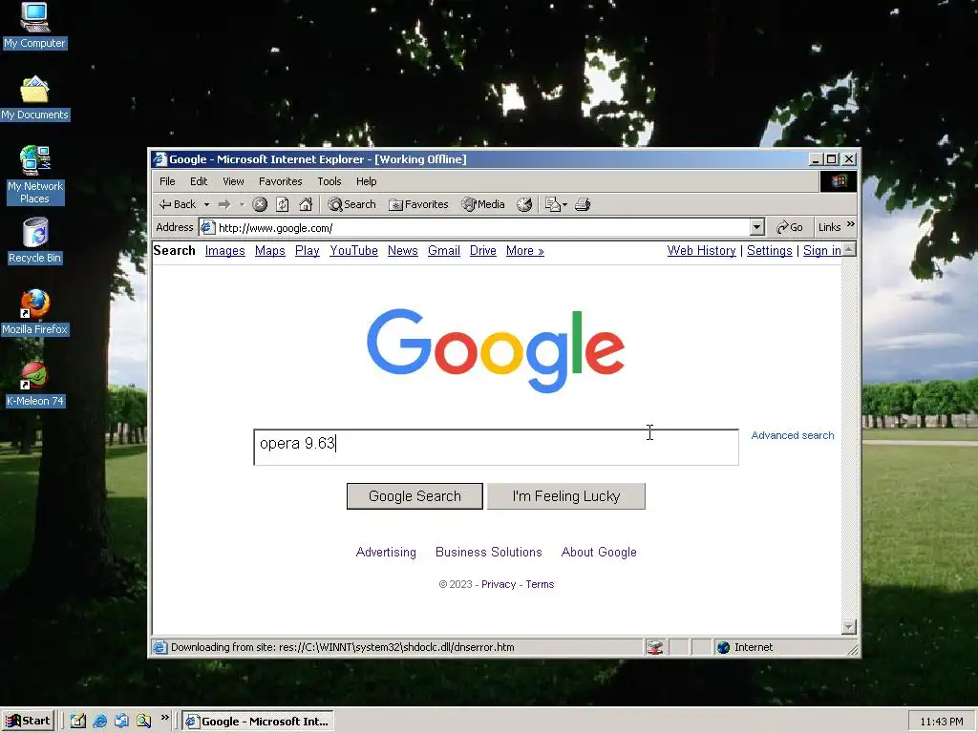Select the Mozilla Firefox desktop shortcut

coord(34,313)
